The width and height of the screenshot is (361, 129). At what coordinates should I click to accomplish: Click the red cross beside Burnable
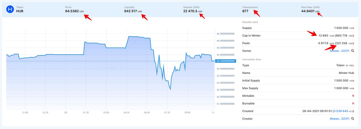click(353, 103)
